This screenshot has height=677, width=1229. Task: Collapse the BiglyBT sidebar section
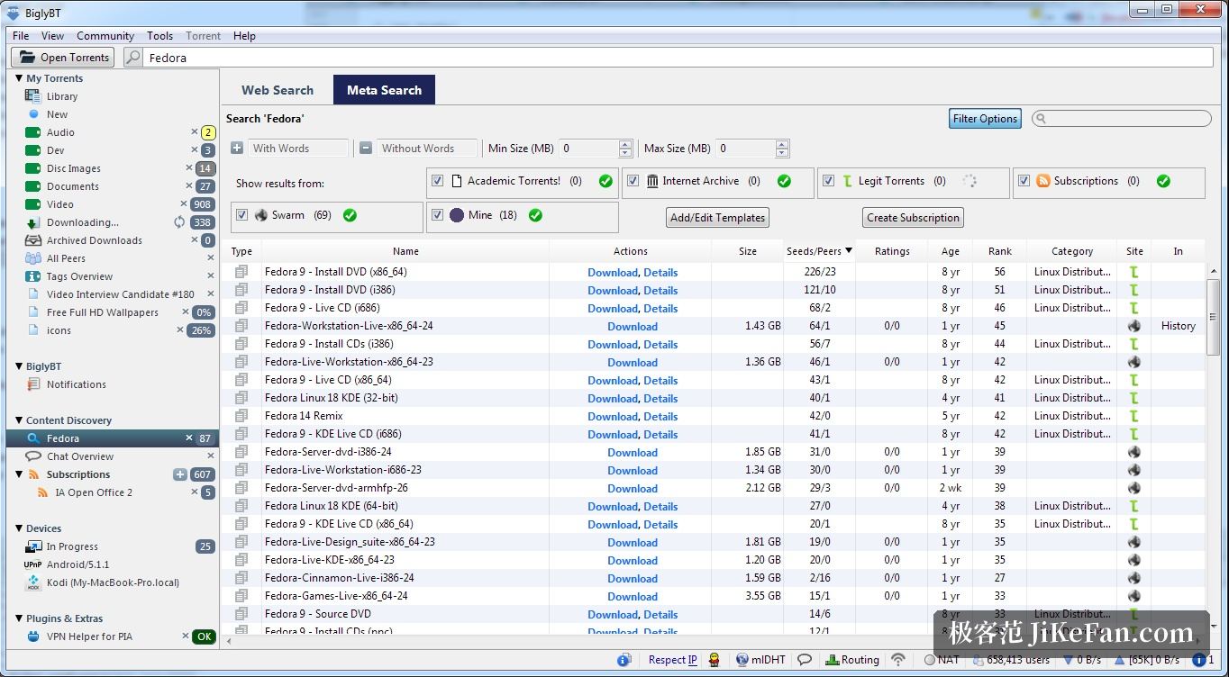coord(19,366)
